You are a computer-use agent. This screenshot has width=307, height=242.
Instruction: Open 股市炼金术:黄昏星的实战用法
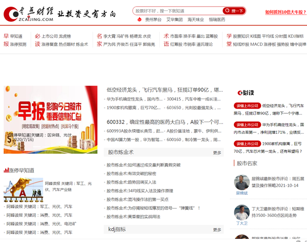click(x=134, y=217)
